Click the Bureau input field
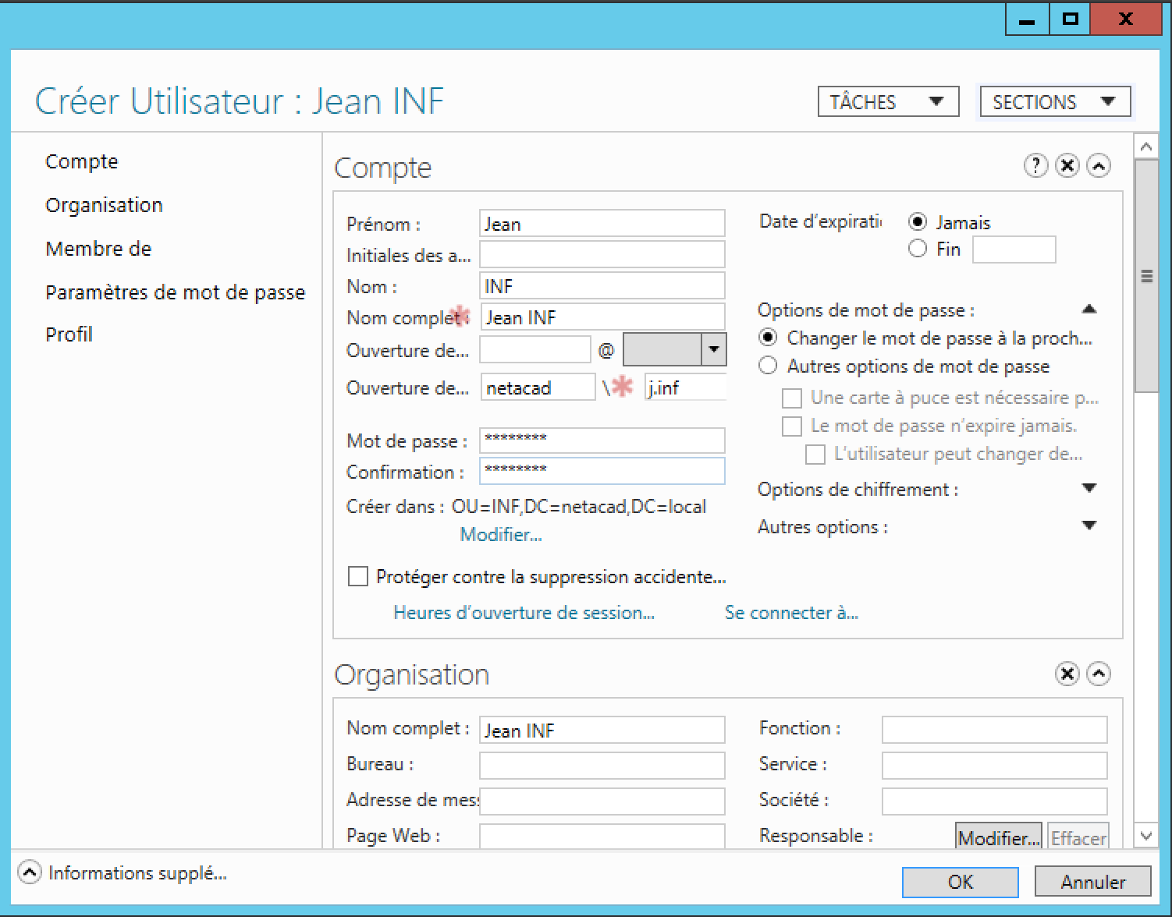Image resolution: width=1172 pixels, height=920 pixels. click(x=602, y=765)
